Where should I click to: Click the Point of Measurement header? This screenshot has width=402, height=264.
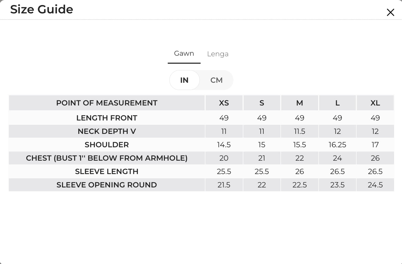pos(107,103)
